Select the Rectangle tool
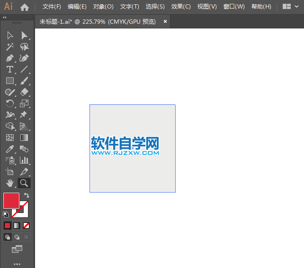The height and width of the screenshot is (268, 304). [x=10, y=81]
